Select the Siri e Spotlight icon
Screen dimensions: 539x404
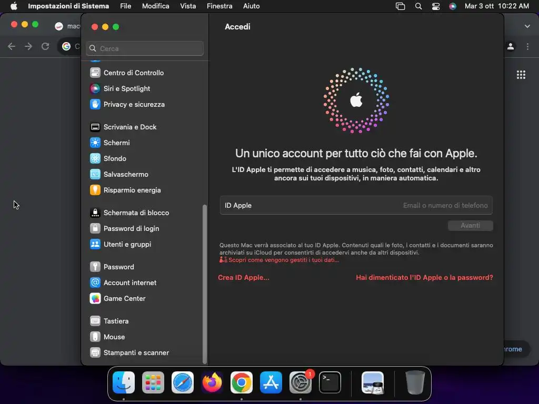95,88
